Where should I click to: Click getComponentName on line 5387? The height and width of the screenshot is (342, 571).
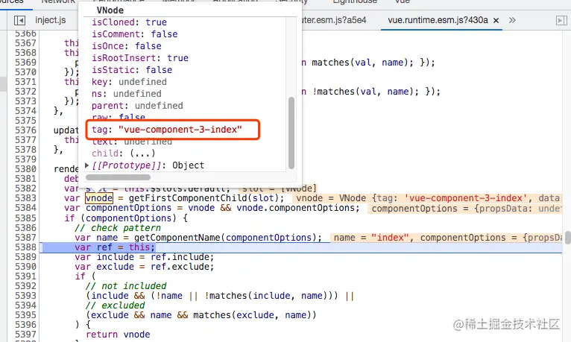[x=177, y=238]
